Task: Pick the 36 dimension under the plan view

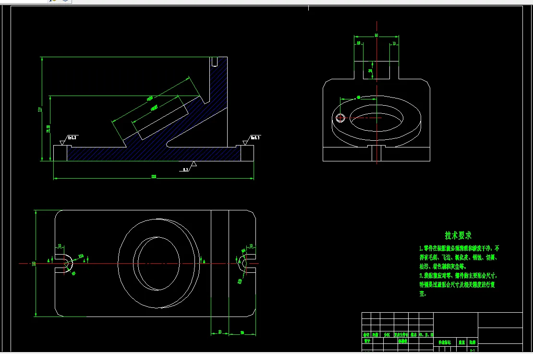Action: click(x=242, y=332)
